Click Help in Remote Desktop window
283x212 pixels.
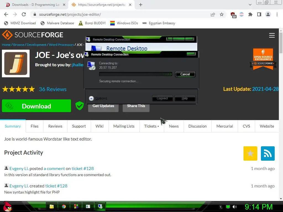(x=185, y=98)
